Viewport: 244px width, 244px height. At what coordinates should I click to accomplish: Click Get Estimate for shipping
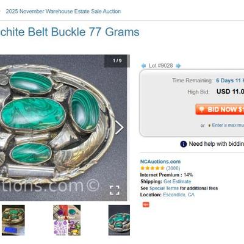(178, 181)
